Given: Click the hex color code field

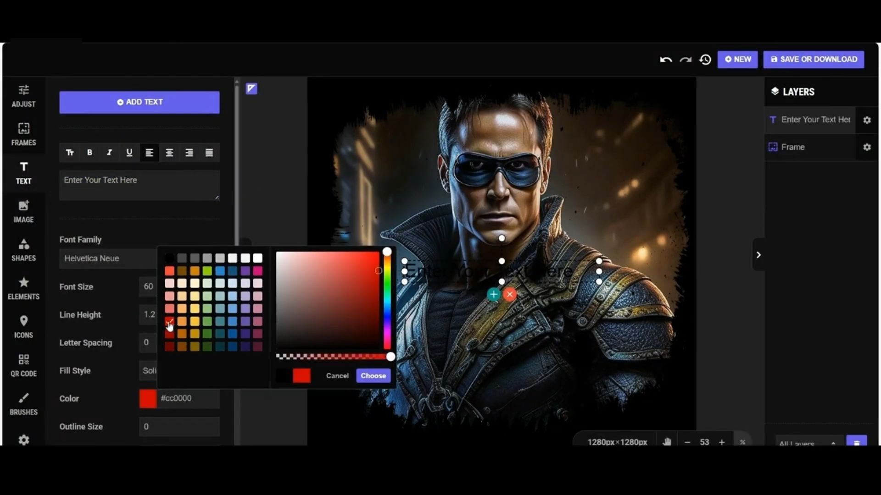Looking at the screenshot, I should (188, 398).
